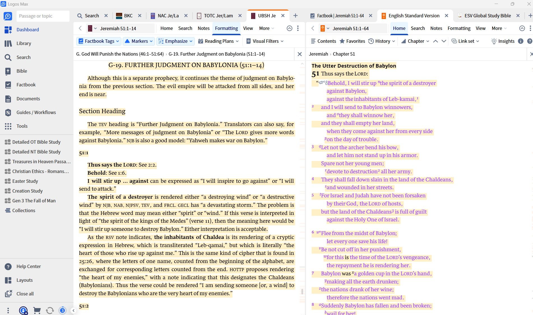Go back in the UBSH Jeremiah panel
Screen dimensions: 533x315
coord(80,28)
